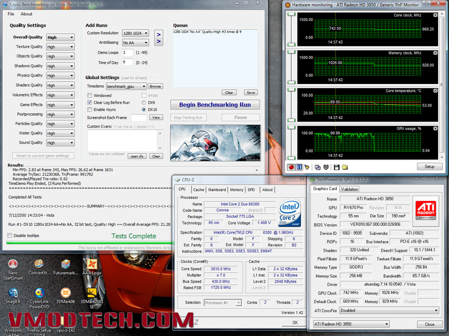Select the DX10 radio button
Screen dimensions: 449x336
[144, 109]
